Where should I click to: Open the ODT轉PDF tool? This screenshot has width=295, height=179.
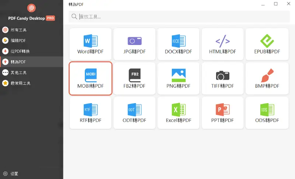tap(135, 113)
